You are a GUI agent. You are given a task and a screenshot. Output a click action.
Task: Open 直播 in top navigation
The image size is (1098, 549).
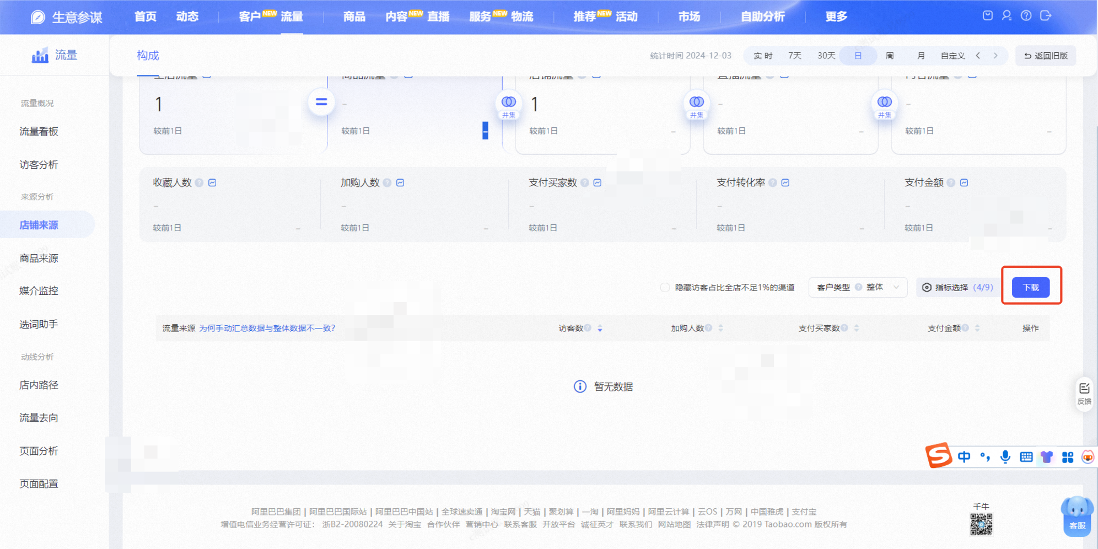click(x=439, y=17)
